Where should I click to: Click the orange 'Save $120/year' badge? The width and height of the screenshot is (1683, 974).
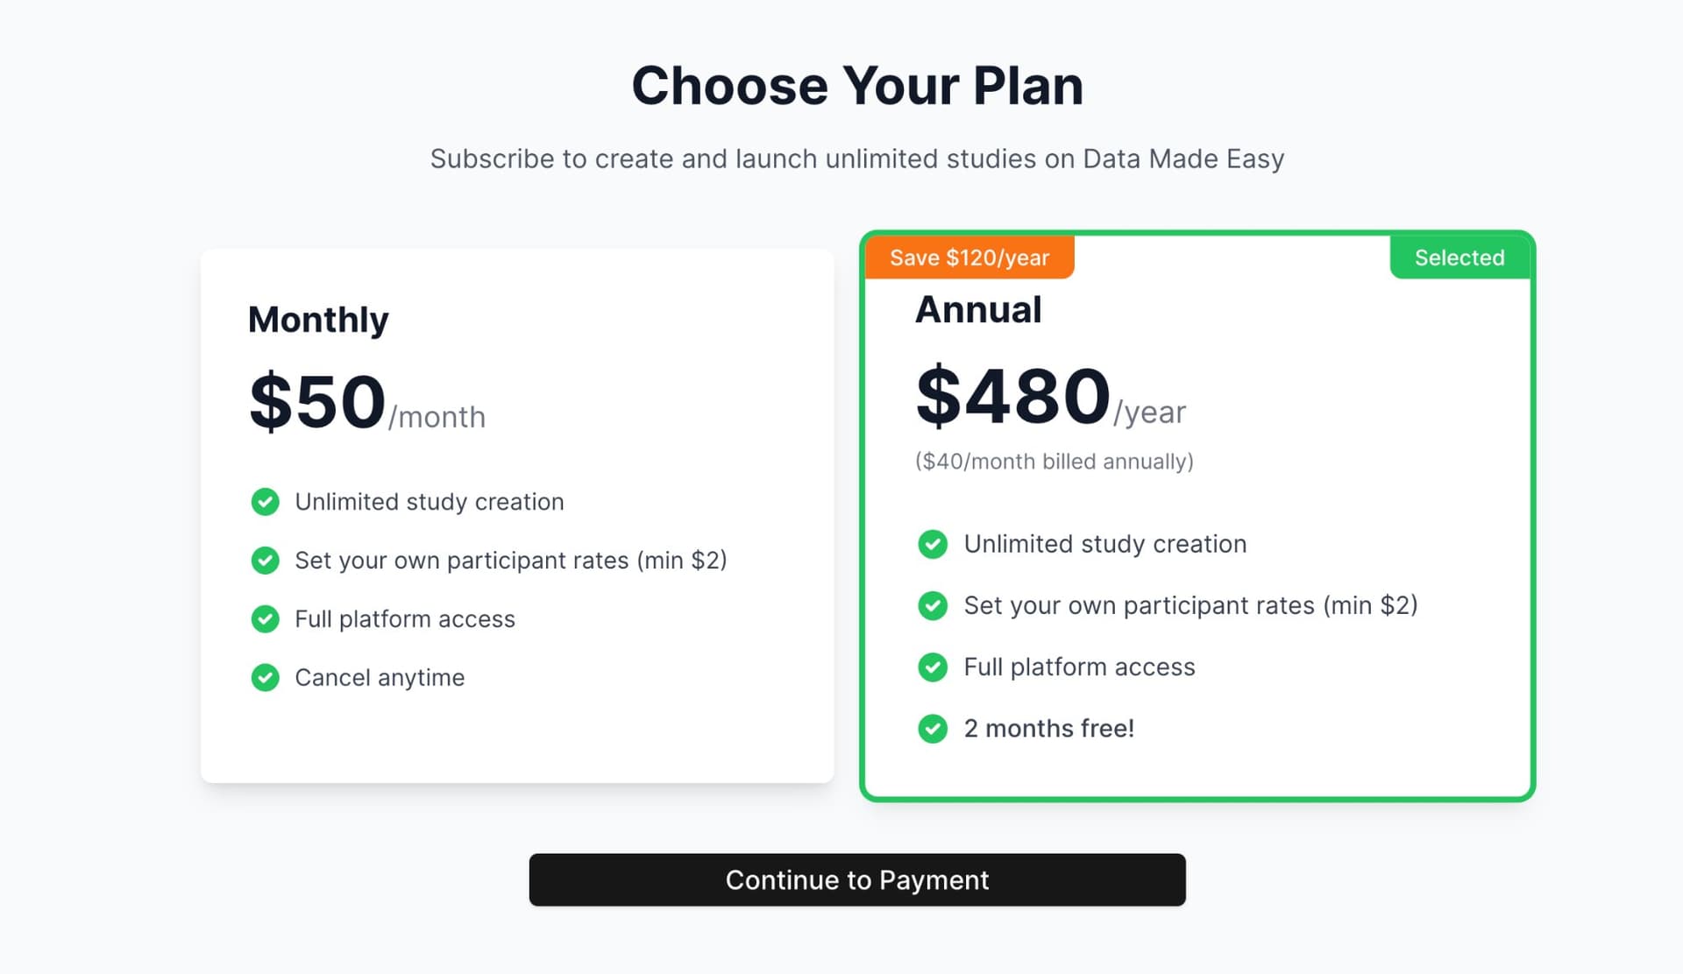click(969, 257)
